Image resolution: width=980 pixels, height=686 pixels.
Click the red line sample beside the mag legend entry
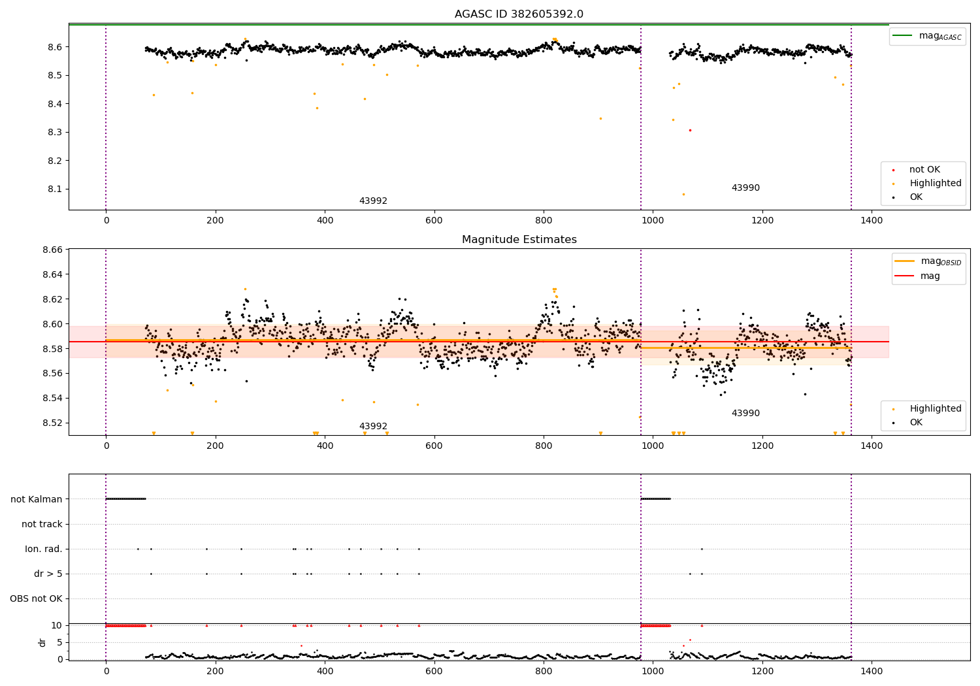point(905,276)
